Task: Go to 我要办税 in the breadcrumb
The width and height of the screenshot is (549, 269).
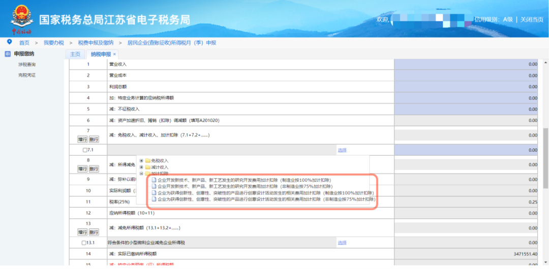Action: pos(53,43)
